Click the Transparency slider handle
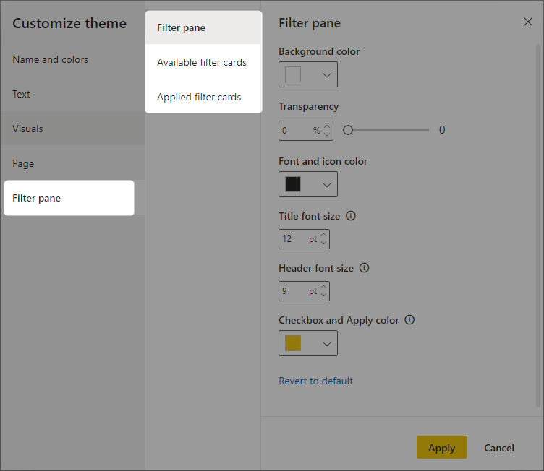This screenshot has height=471, width=544. (348, 131)
